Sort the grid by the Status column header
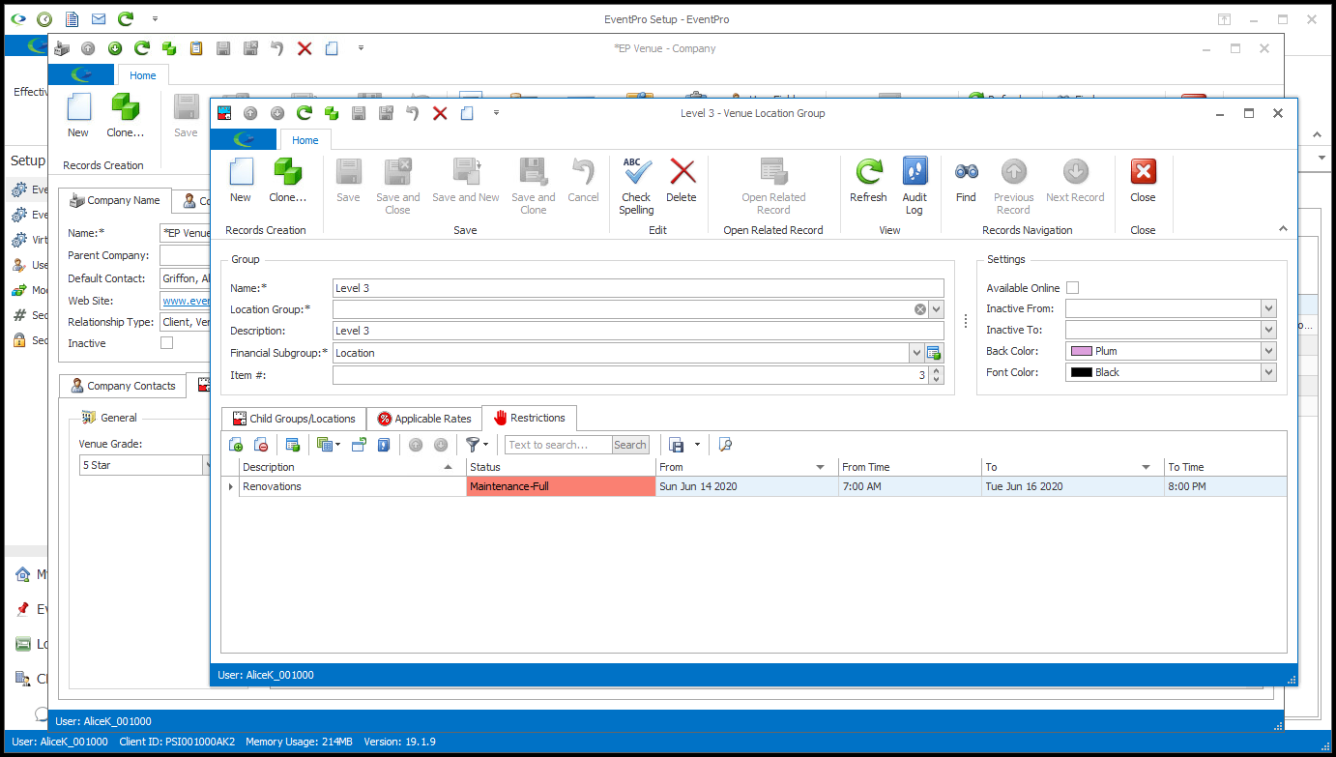Screen dimensions: 1336x757 click(x=561, y=467)
